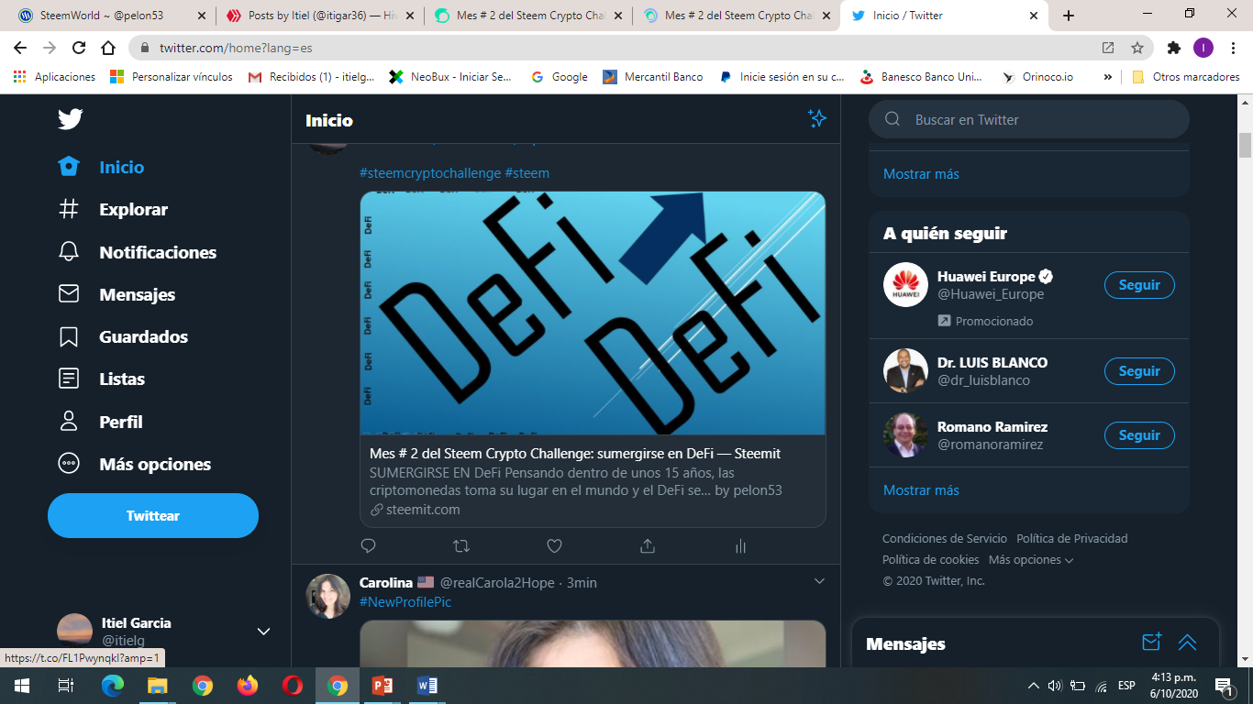Screen dimensions: 1253x704
Task: Click the sparkle top tweets icon
Action: pyautogui.click(x=817, y=118)
